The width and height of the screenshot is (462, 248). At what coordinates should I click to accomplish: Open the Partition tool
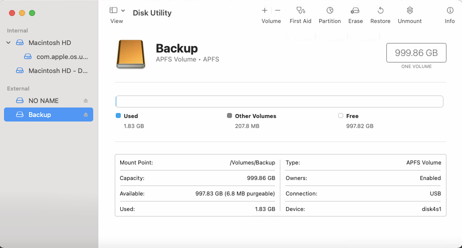(x=330, y=10)
